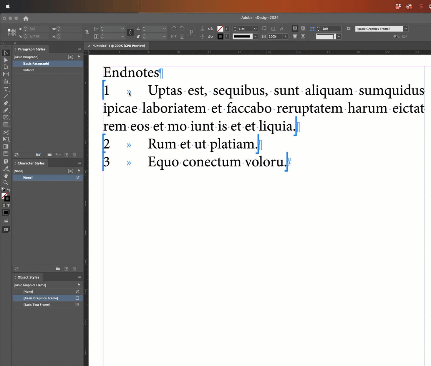Click default fill and stroke icon
The height and width of the screenshot is (366, 431).
pyautogui.click(x=3, y=189)
